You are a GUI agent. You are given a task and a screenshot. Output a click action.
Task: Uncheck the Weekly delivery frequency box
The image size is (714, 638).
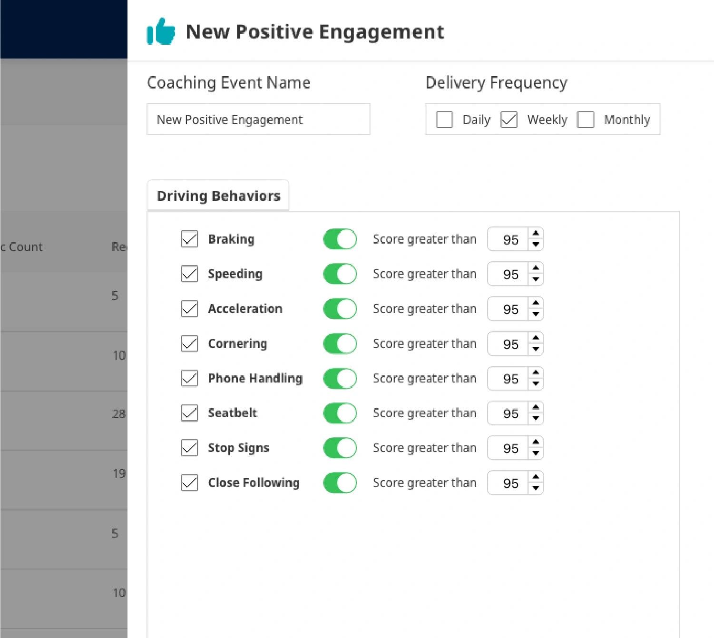pos(509,119)
